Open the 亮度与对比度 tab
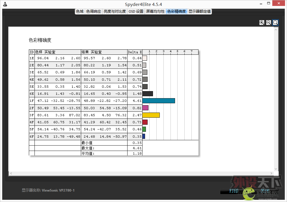The height and width of the screenshot is (202, 287). pyautogui.click(x=115, y=11)
